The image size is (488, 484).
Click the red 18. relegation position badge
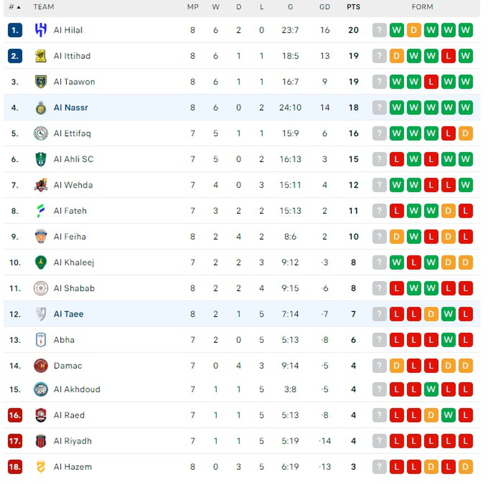pos(15,467)
